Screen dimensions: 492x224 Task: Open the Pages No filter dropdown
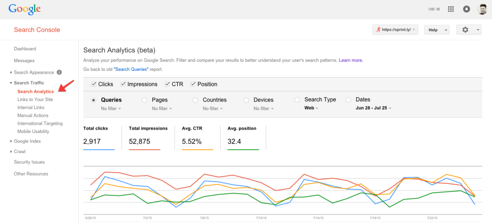point(162,108)
